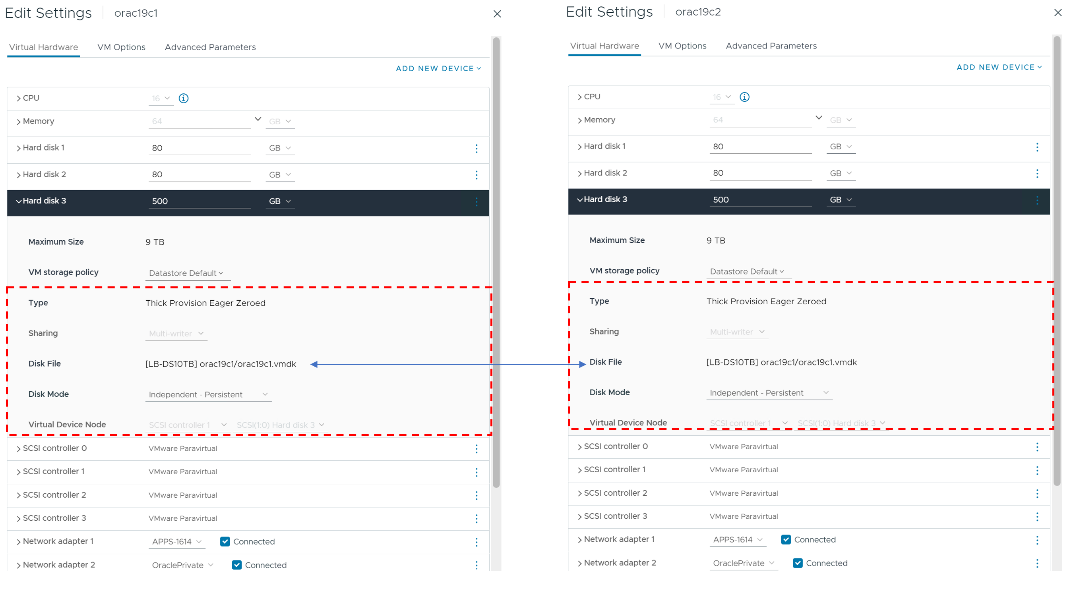This screenshot has height=595, width=1077.
Task: Click CPU info icon in orac19c2 panel
Action: (x=744, y=97)
